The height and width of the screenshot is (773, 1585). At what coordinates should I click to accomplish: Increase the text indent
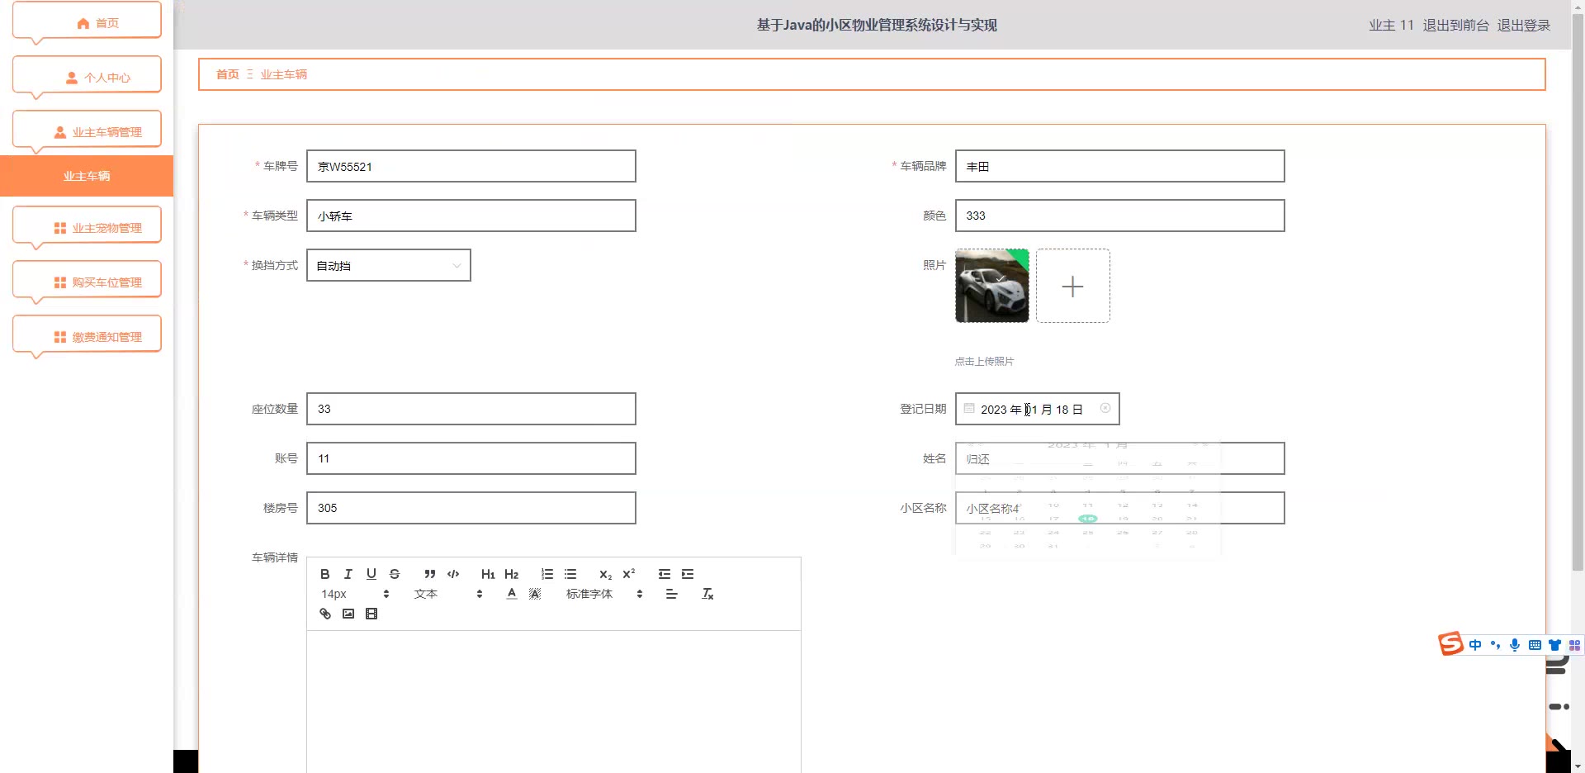(688, 574)
